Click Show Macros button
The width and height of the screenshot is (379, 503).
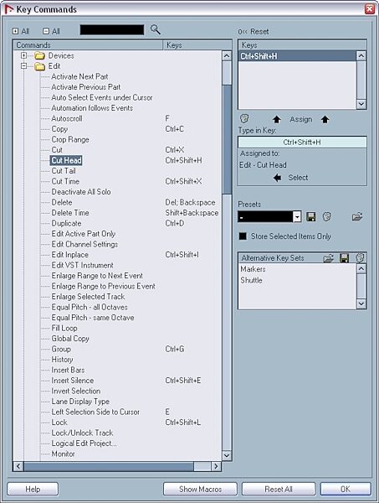coord(201,490)
